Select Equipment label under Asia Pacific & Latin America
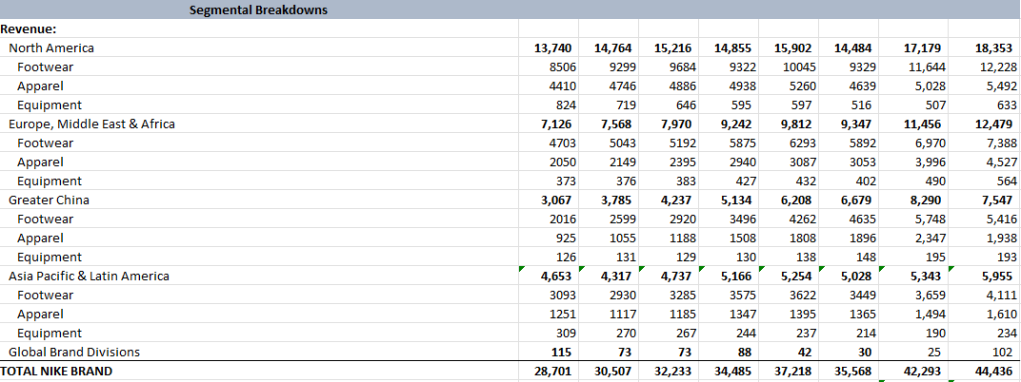Image resolution: width=1021 pixels, height=382 pixels. (x=50, y=333)
